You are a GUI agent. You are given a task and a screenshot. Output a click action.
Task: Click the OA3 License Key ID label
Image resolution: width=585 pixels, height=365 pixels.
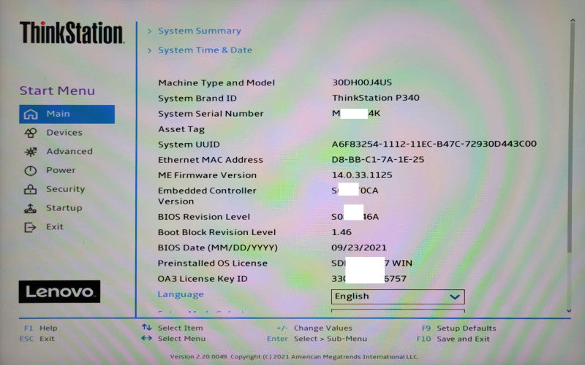[x=203, y=279]
